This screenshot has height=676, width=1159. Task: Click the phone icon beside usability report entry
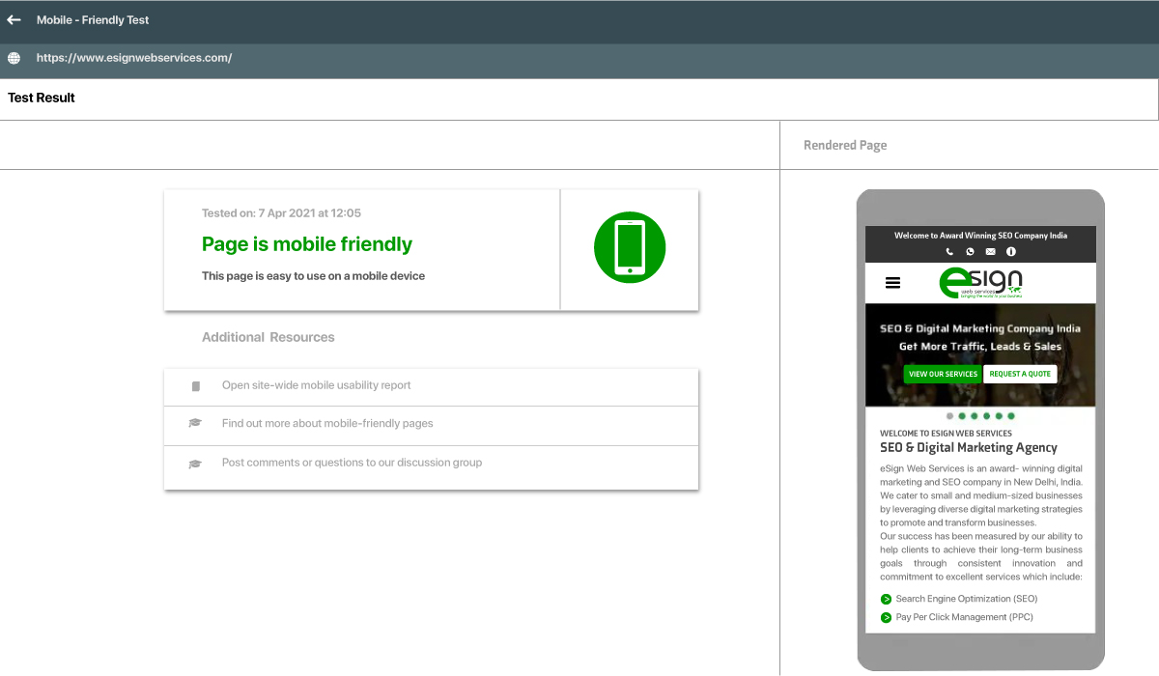[x=195, y=386]
